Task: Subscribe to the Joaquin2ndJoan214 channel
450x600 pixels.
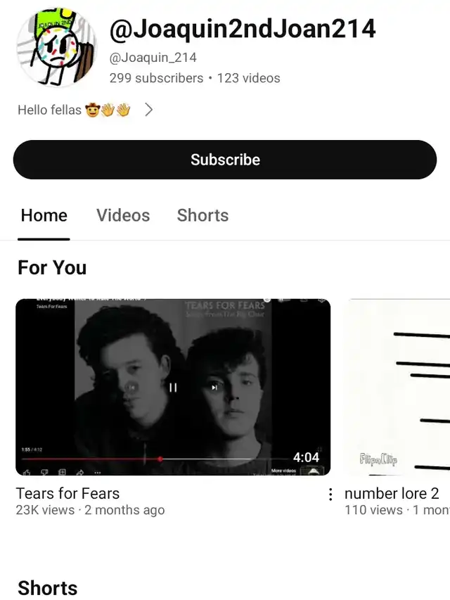Action: point(225,160)
